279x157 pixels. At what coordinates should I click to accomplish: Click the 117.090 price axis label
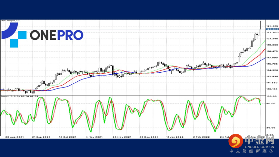point(272,58)
